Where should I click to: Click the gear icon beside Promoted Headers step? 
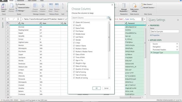177,50
